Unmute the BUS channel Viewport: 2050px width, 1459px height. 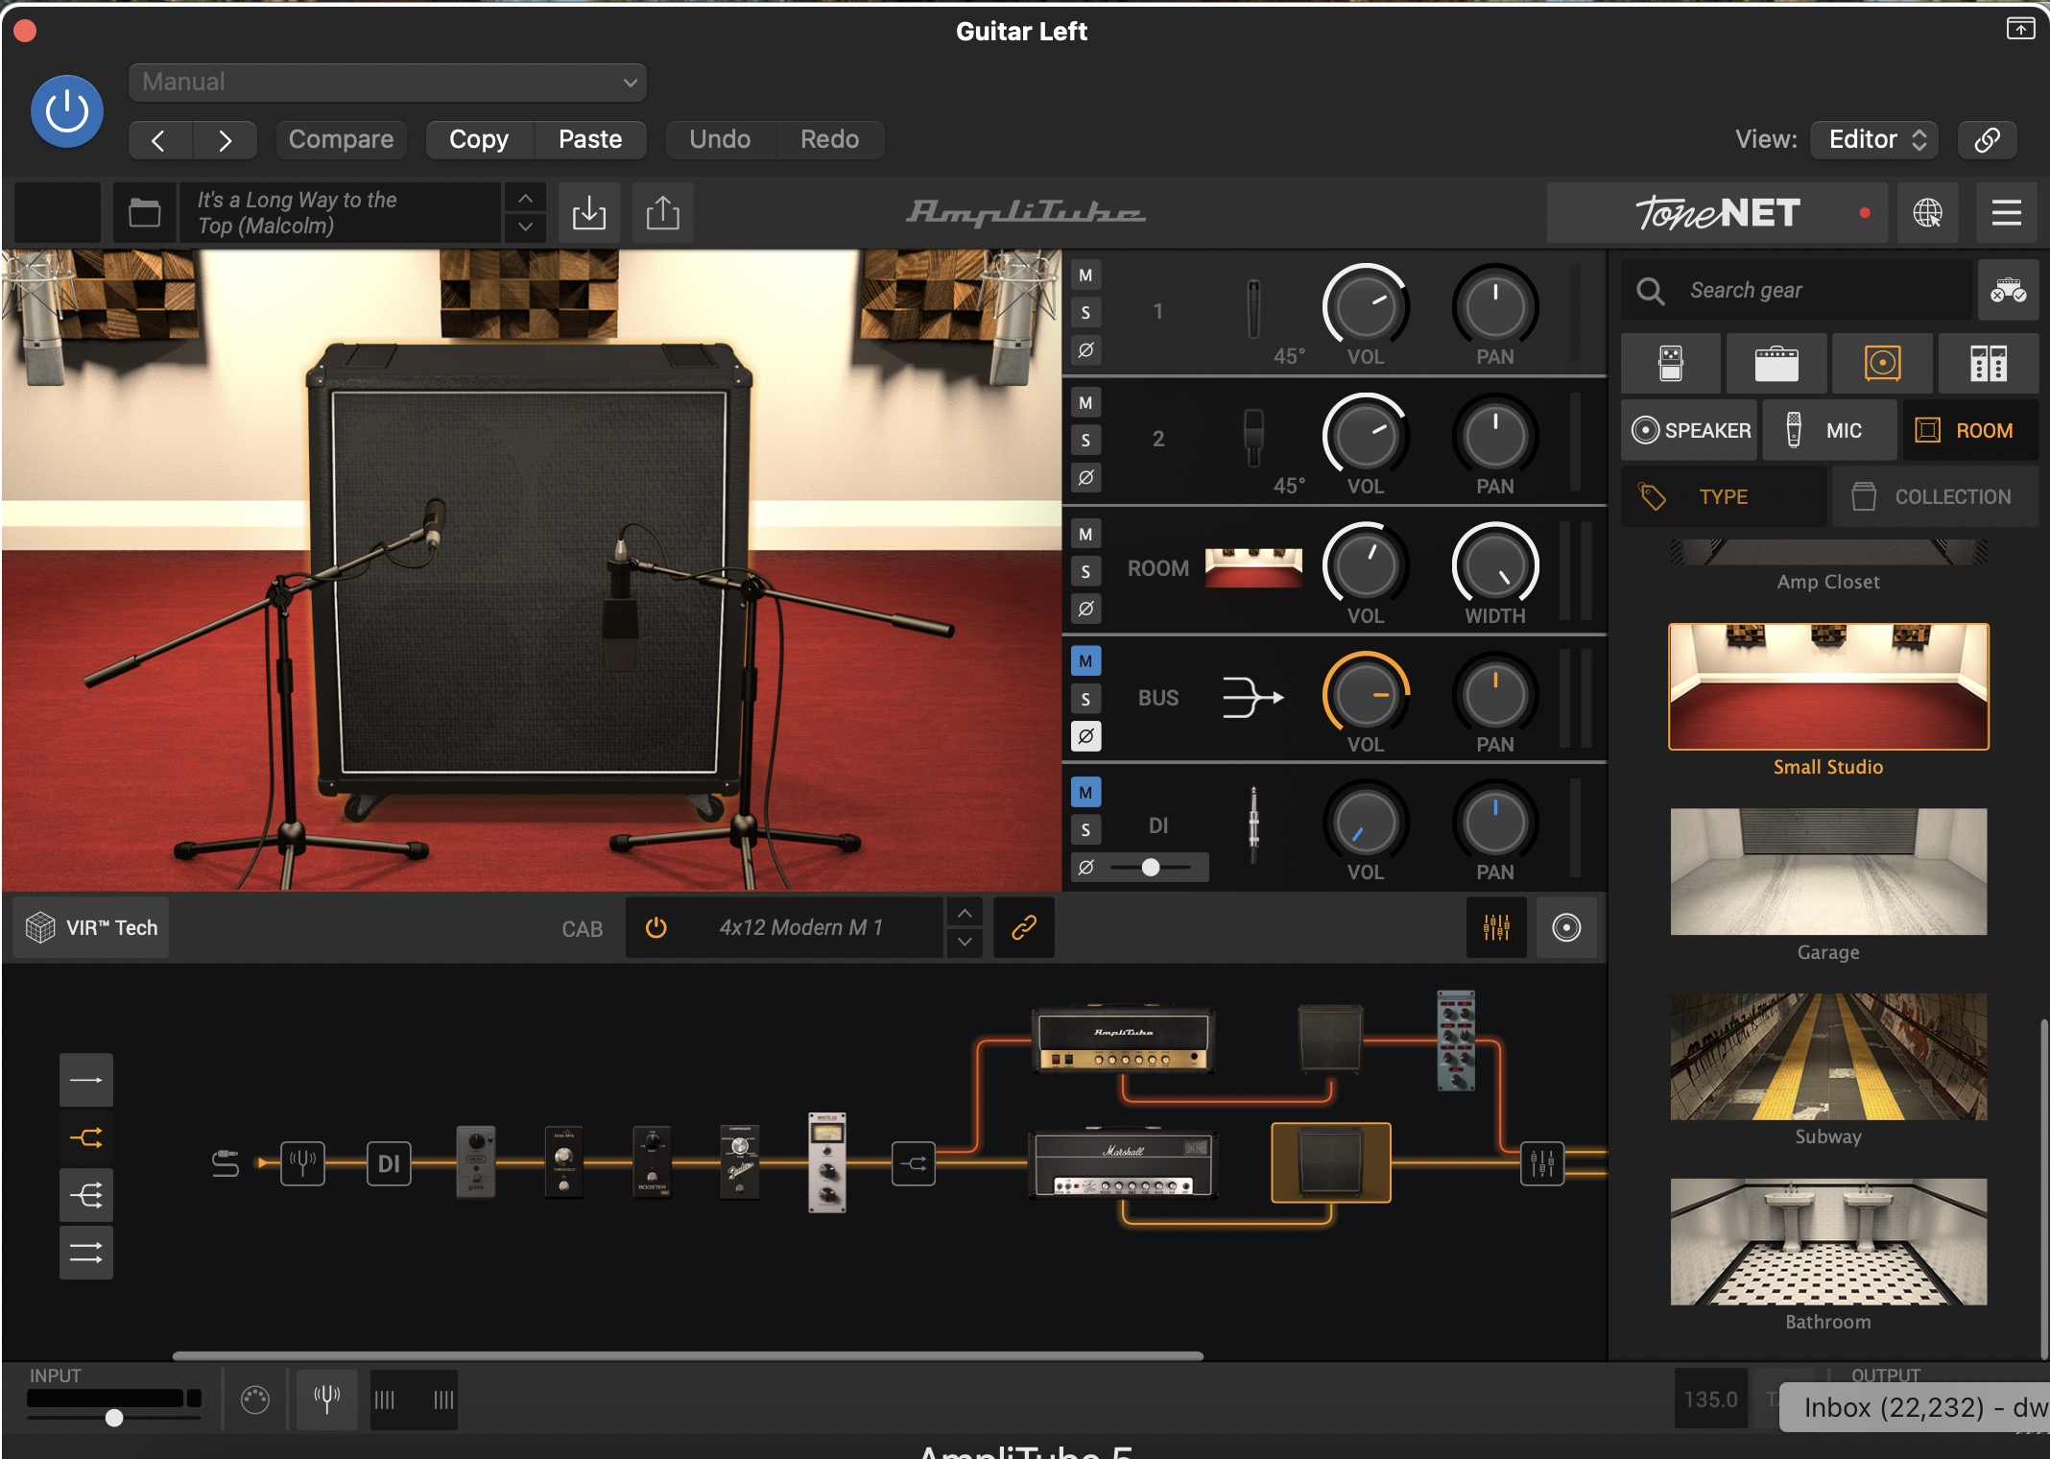[x=1085, y=661]
